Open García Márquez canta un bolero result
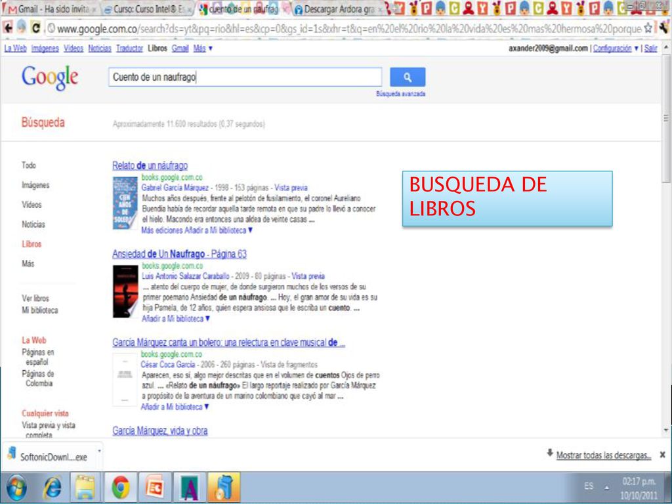672x504 pixels. click(228, 343)
